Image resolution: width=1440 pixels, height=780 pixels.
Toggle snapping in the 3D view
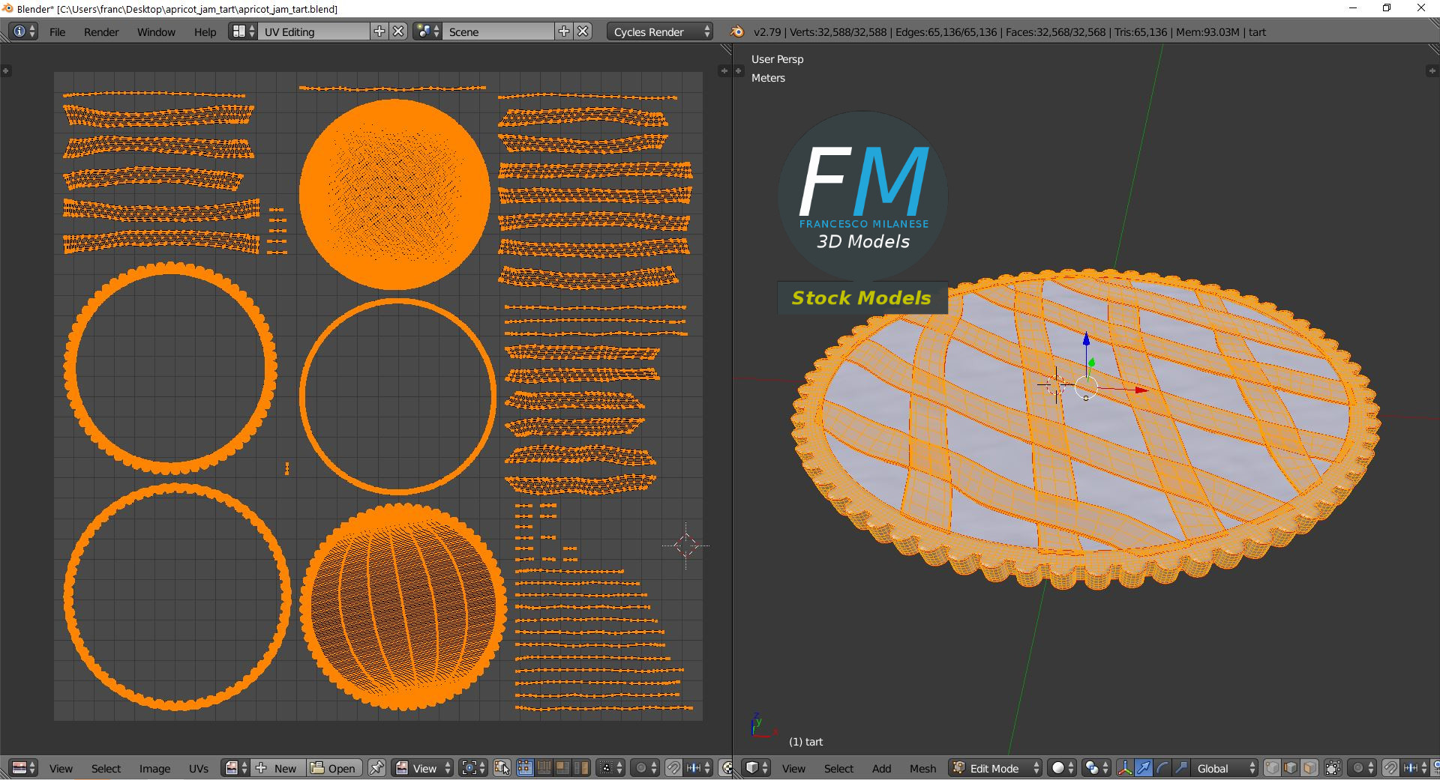pyautogui.click(x=1390, y=768)
